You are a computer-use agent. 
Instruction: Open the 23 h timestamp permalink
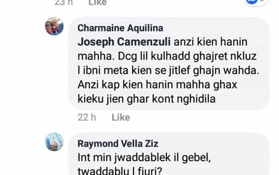[64, 2]
